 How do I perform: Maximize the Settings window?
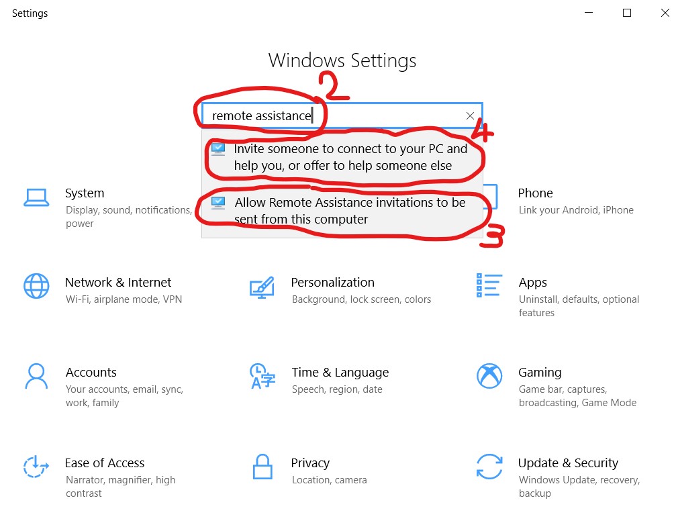point(627,13)
